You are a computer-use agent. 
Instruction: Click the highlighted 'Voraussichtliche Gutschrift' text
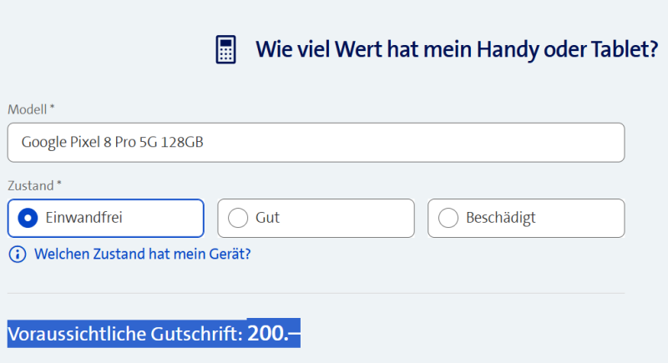tap(125, 335)
